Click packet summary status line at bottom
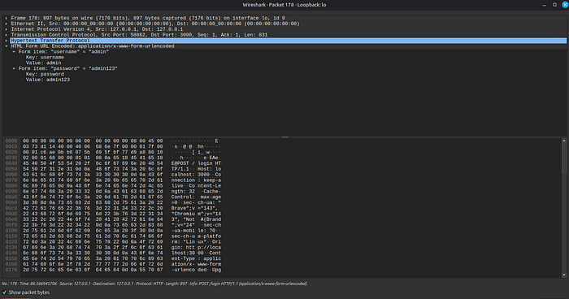This screenshot has height=299, width=569. pyautogui.click(x=154, y=284)
